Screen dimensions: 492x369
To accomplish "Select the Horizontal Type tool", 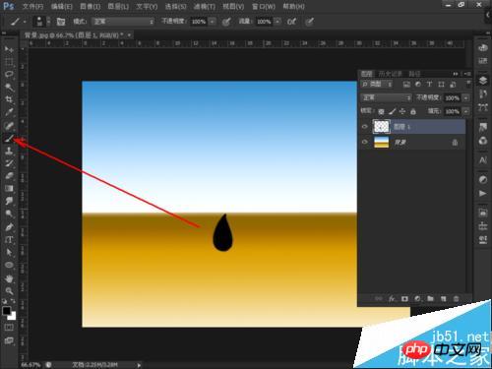I will [9, 239].
